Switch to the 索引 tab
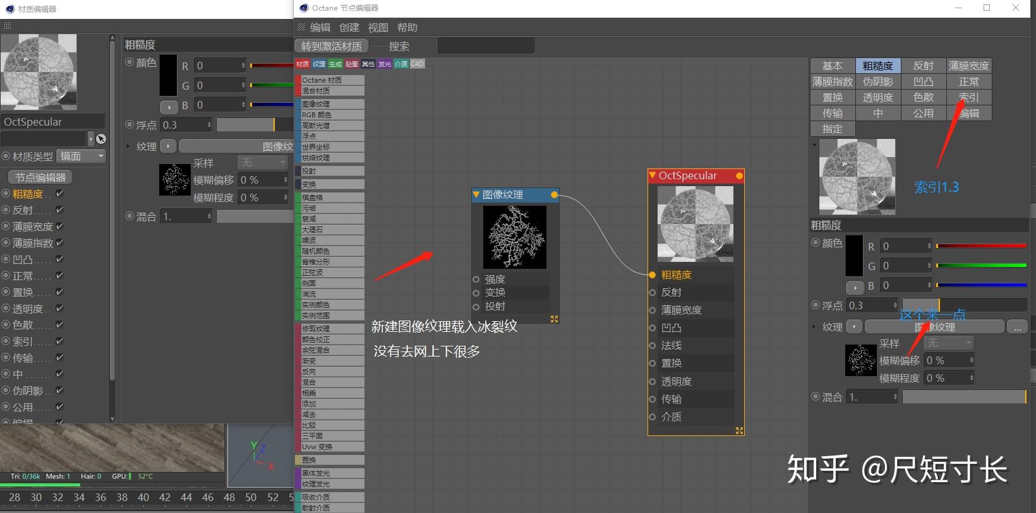Viewport: 1036px width, 513px height. click(x=969, y=97)
